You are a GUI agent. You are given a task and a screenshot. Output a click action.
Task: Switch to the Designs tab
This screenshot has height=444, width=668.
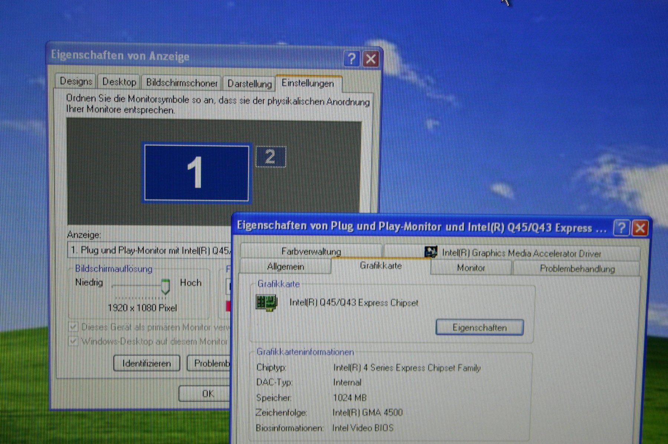click(76, 81)
